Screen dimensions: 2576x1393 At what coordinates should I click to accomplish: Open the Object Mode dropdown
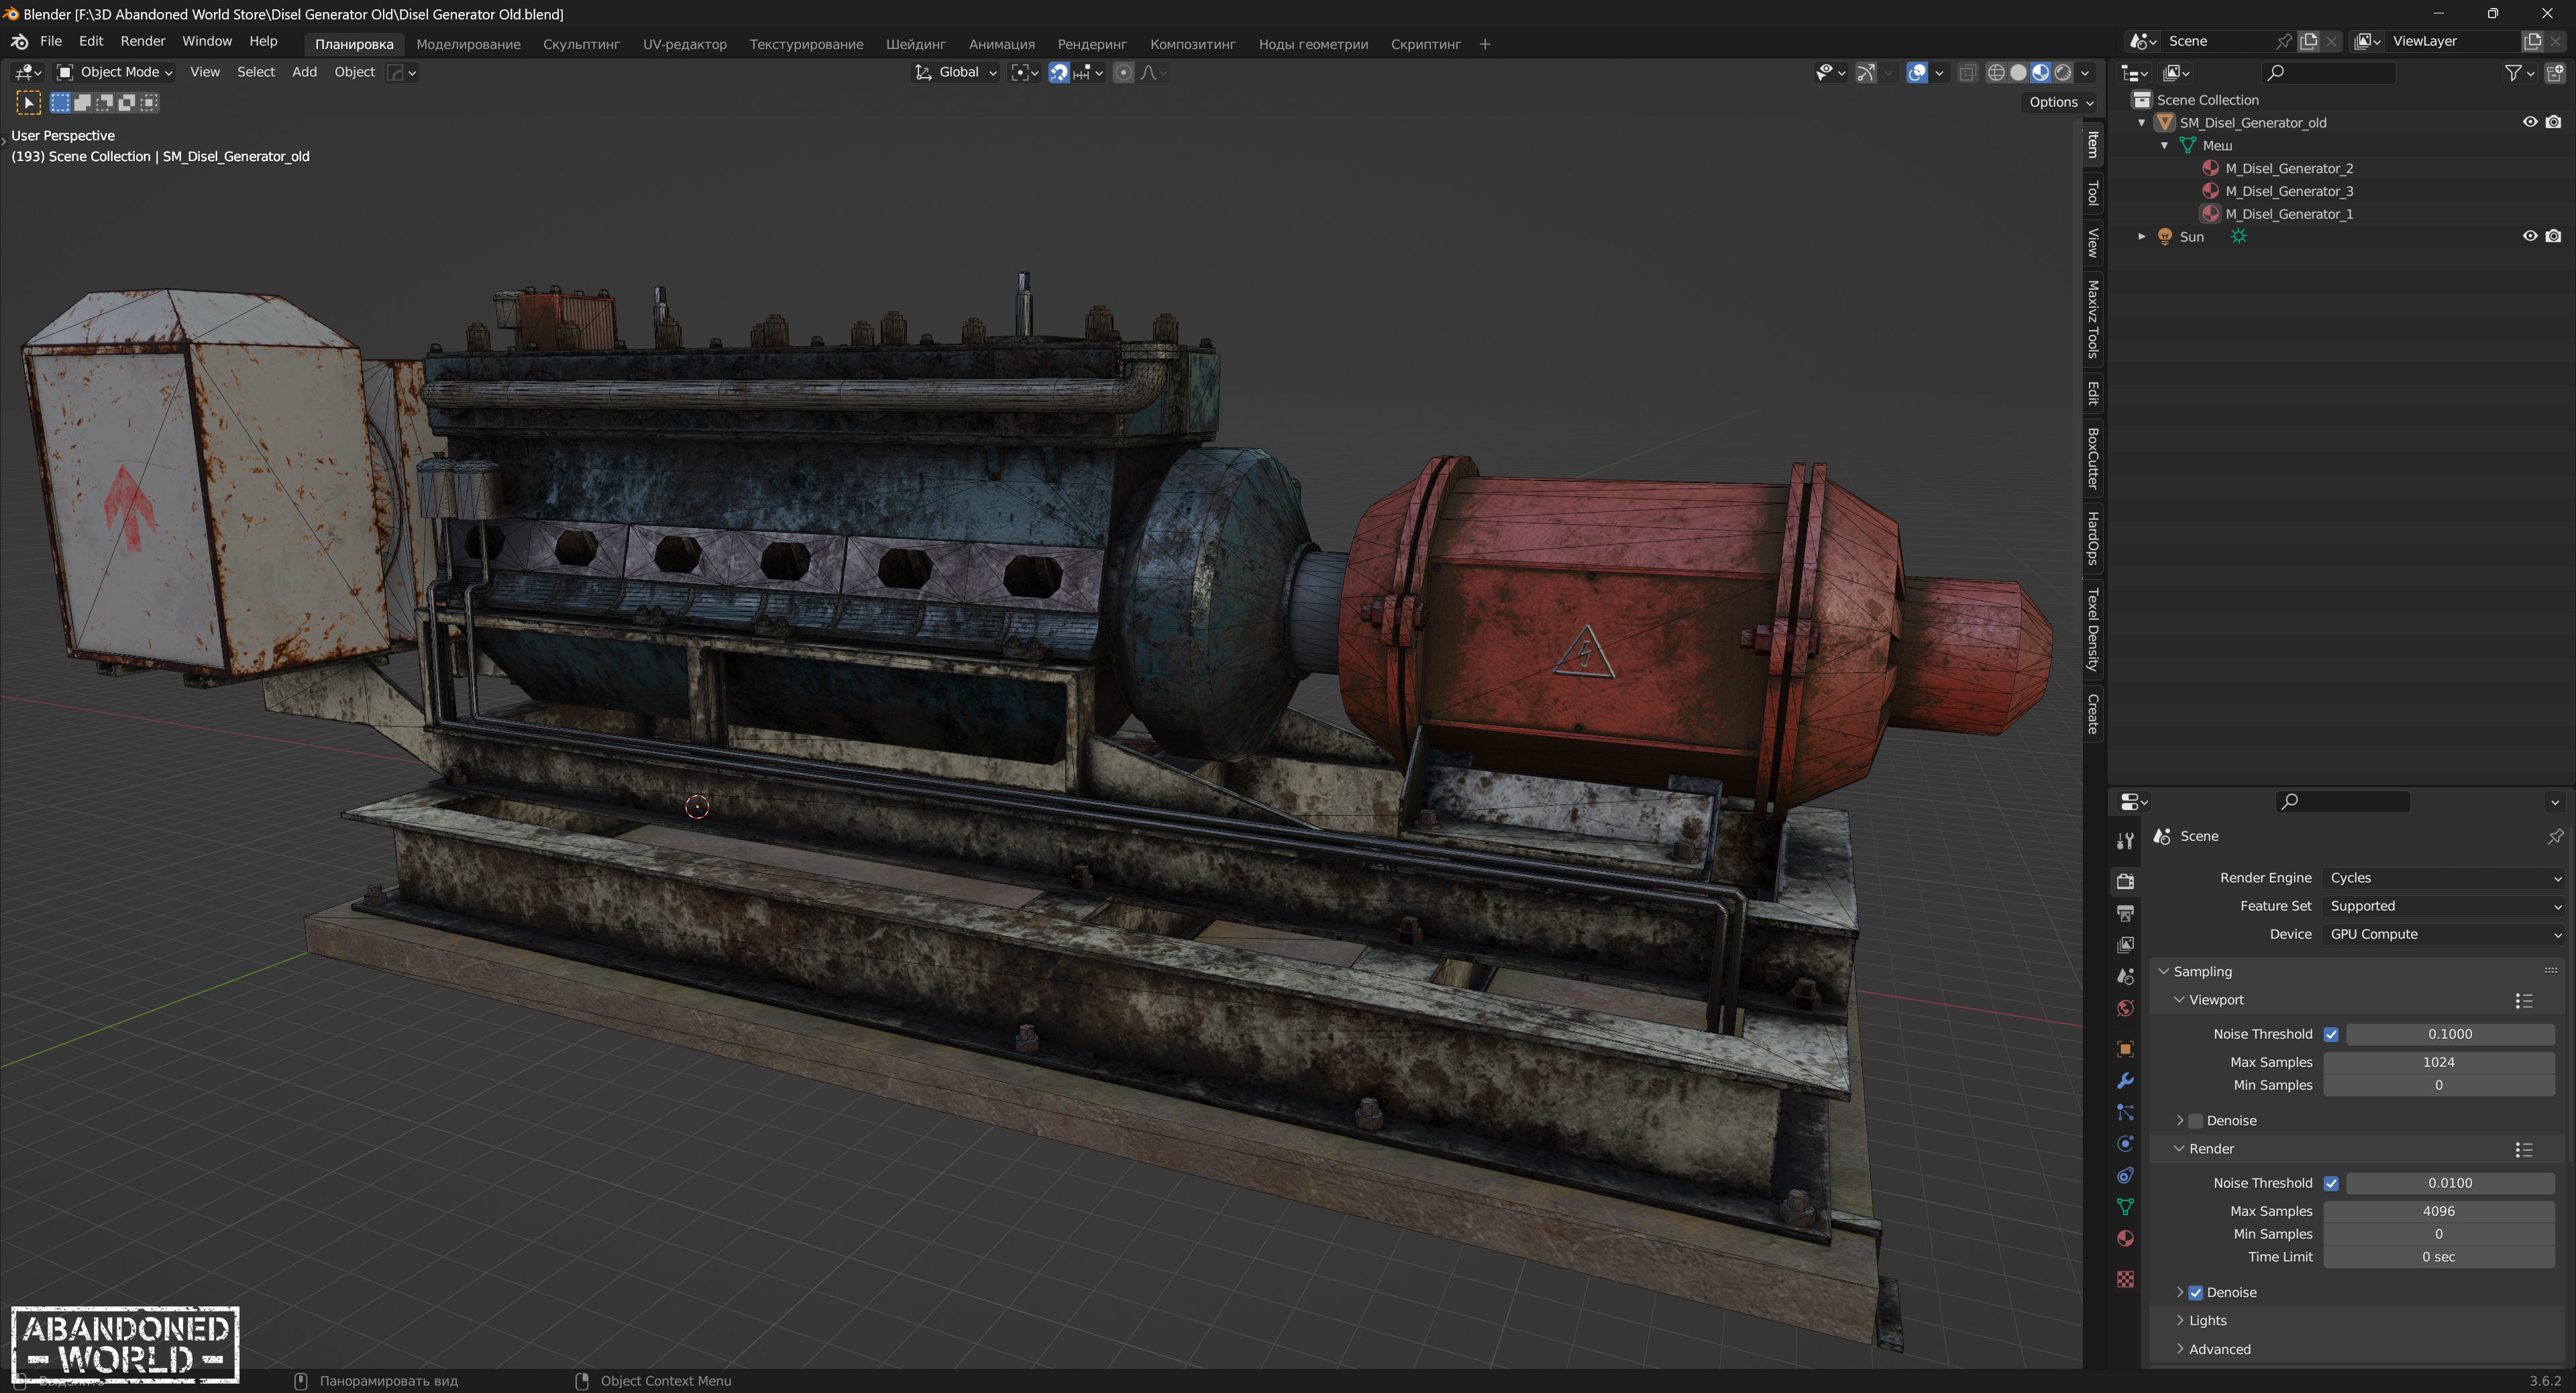pyautogui.click(x=115, y=72)
